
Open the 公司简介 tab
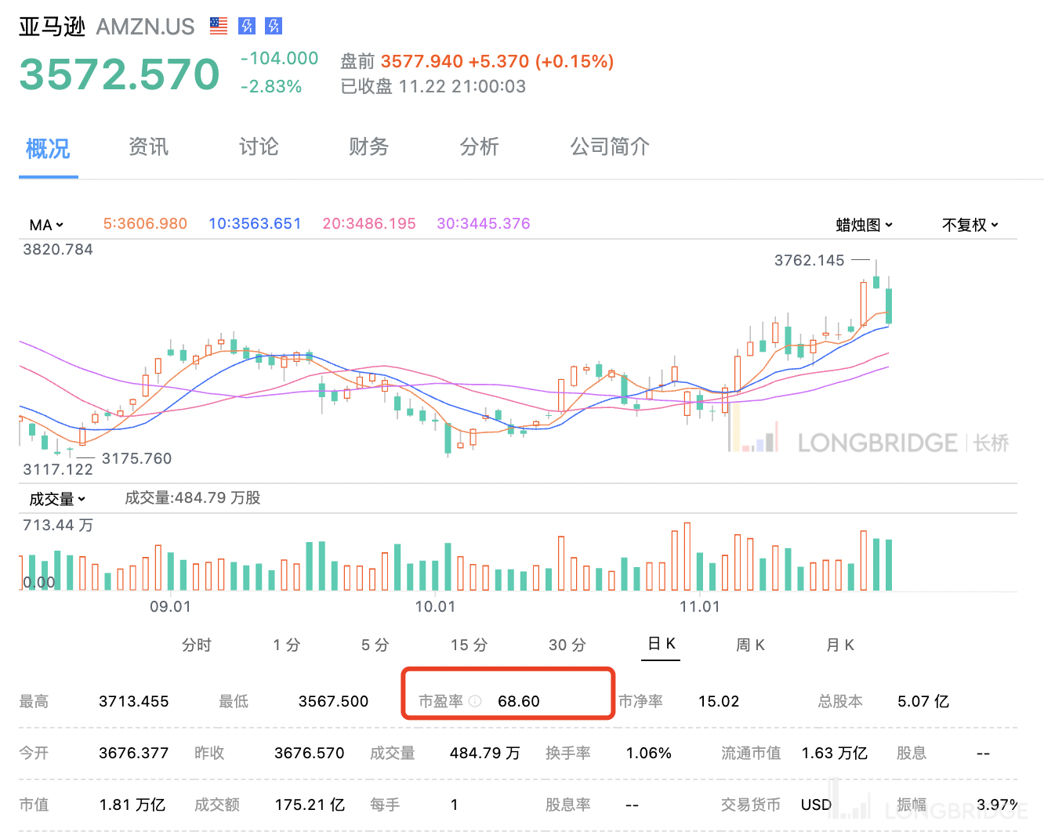coord(610,146)
